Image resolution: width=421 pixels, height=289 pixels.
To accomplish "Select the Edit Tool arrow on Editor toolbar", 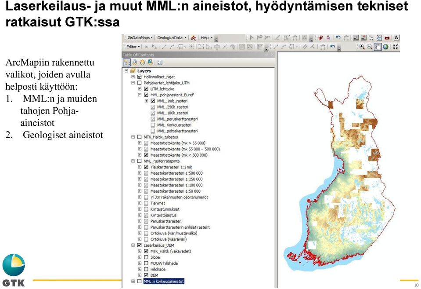I will [147, 47].
